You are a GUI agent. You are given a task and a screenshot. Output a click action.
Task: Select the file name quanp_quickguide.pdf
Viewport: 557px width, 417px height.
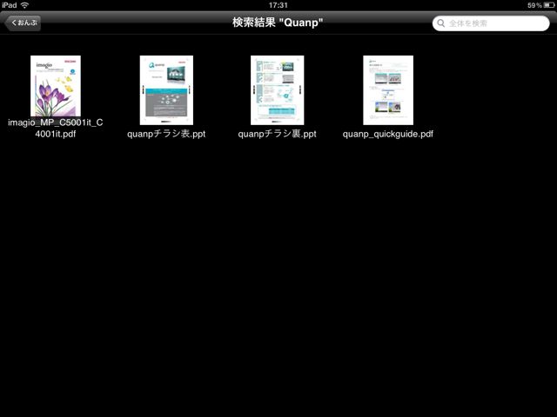388,134
